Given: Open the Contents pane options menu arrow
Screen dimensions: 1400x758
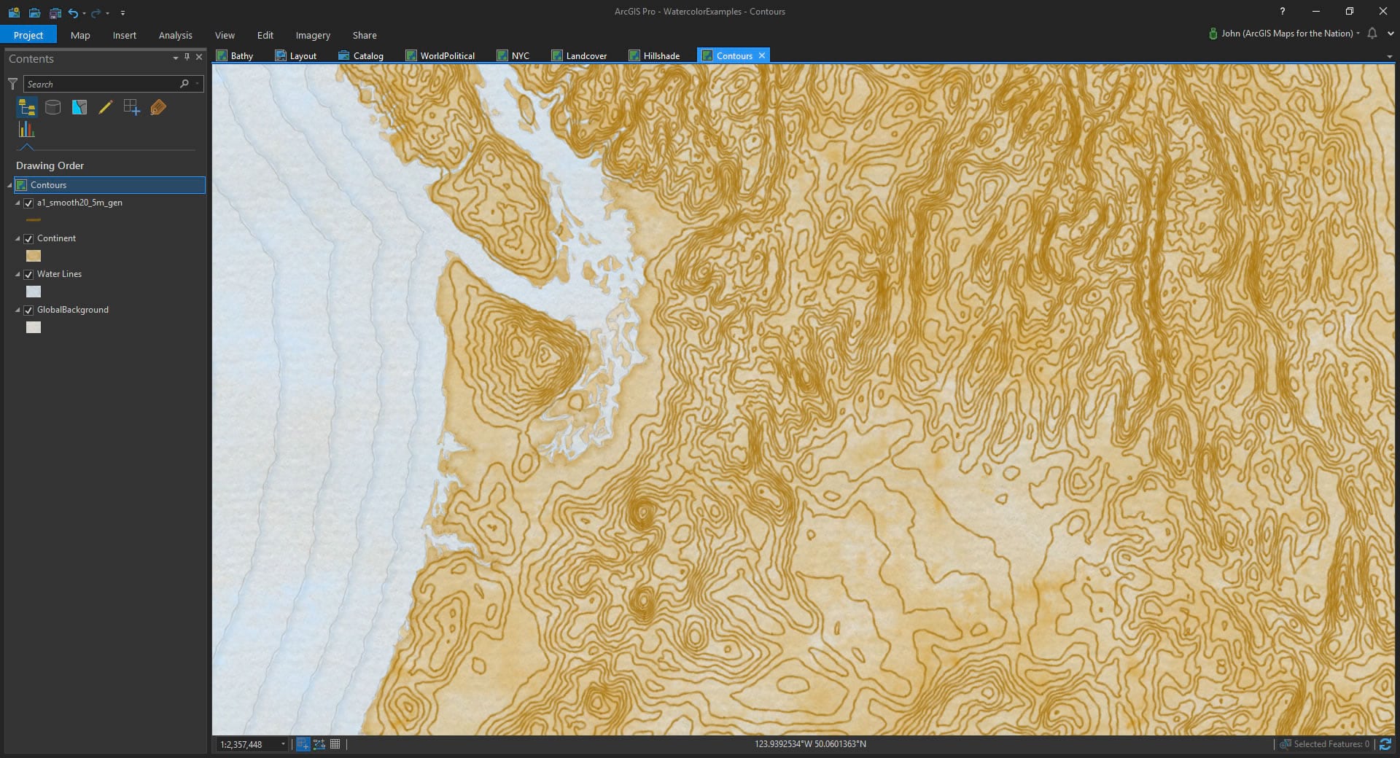Looking at the screenshot, I should click(x=176, y=58).
